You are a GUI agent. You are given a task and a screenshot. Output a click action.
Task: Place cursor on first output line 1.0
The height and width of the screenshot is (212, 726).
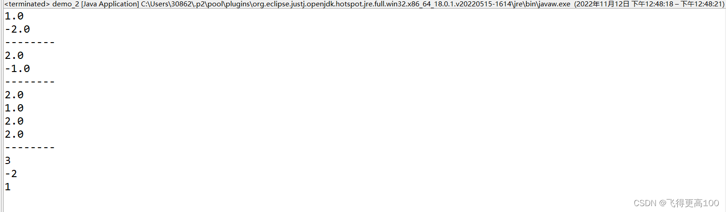14,16
